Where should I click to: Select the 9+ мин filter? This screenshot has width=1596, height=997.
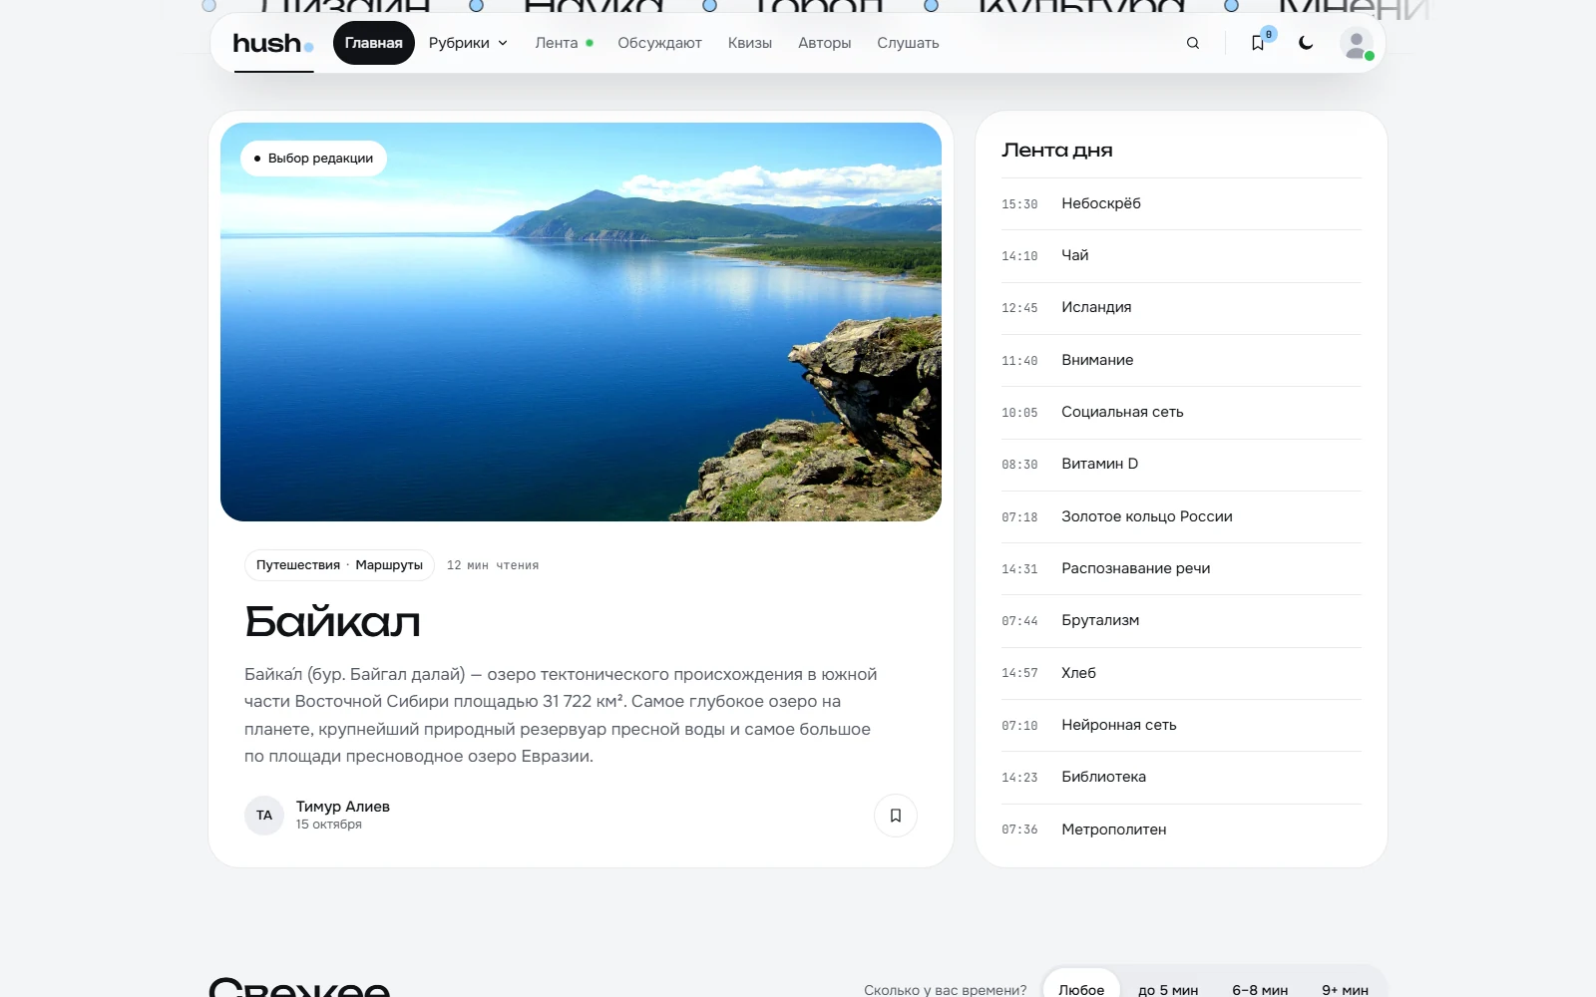tap(1345, 989)
